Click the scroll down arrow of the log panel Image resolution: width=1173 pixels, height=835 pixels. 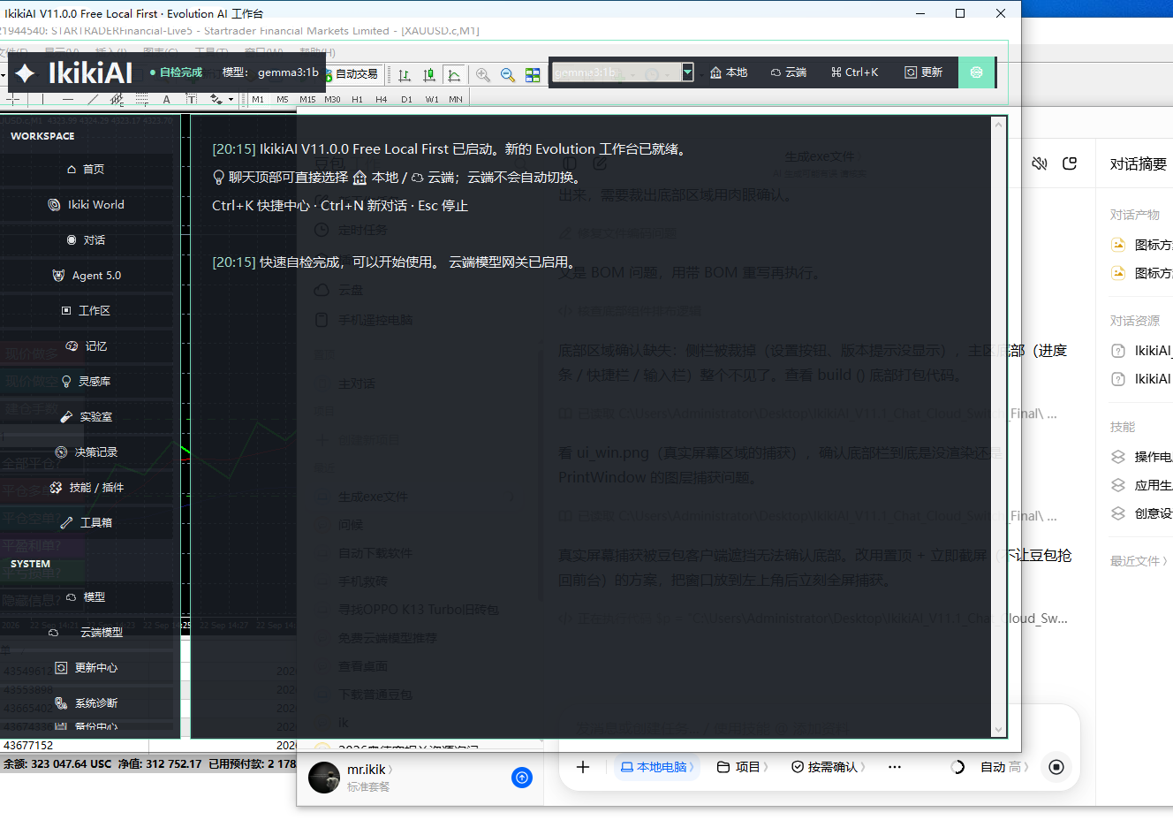pos(999,730)
